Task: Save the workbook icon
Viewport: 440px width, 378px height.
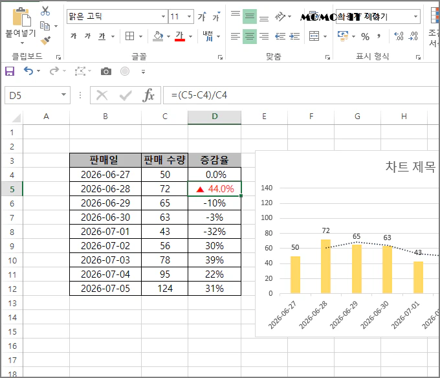Action: (x=10, y=71)
